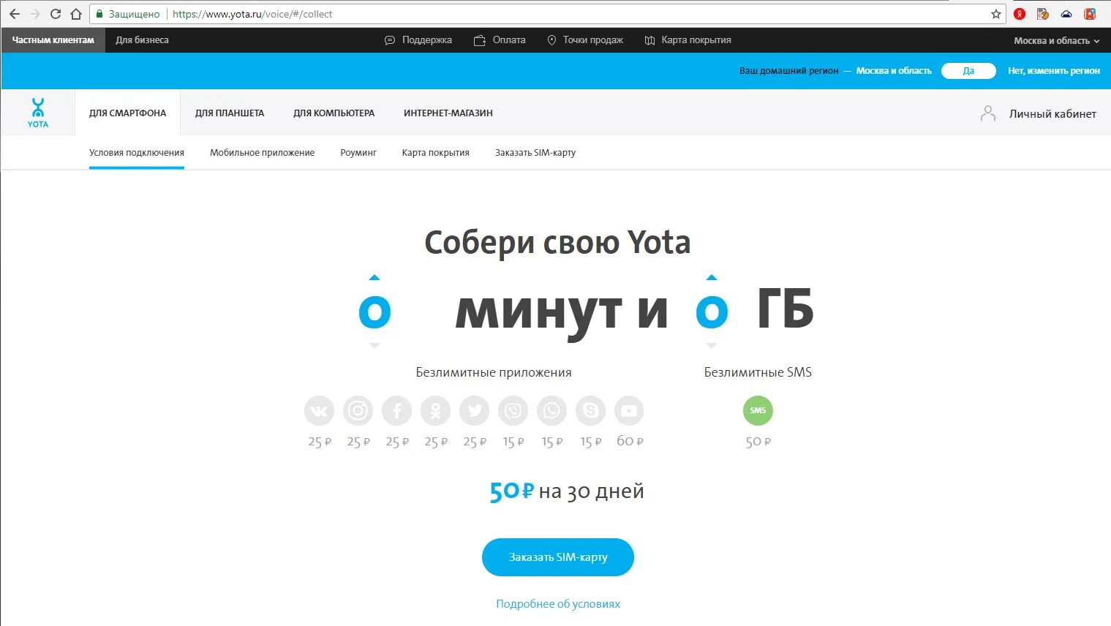Select the Условия подключения subtab
Screen dimensions: 1111x626
click(x=137, y=153)
